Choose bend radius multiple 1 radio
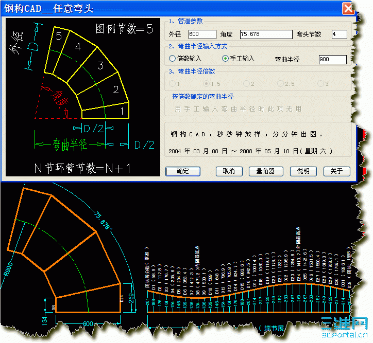The image size is (373, 343). coord(174,83)
